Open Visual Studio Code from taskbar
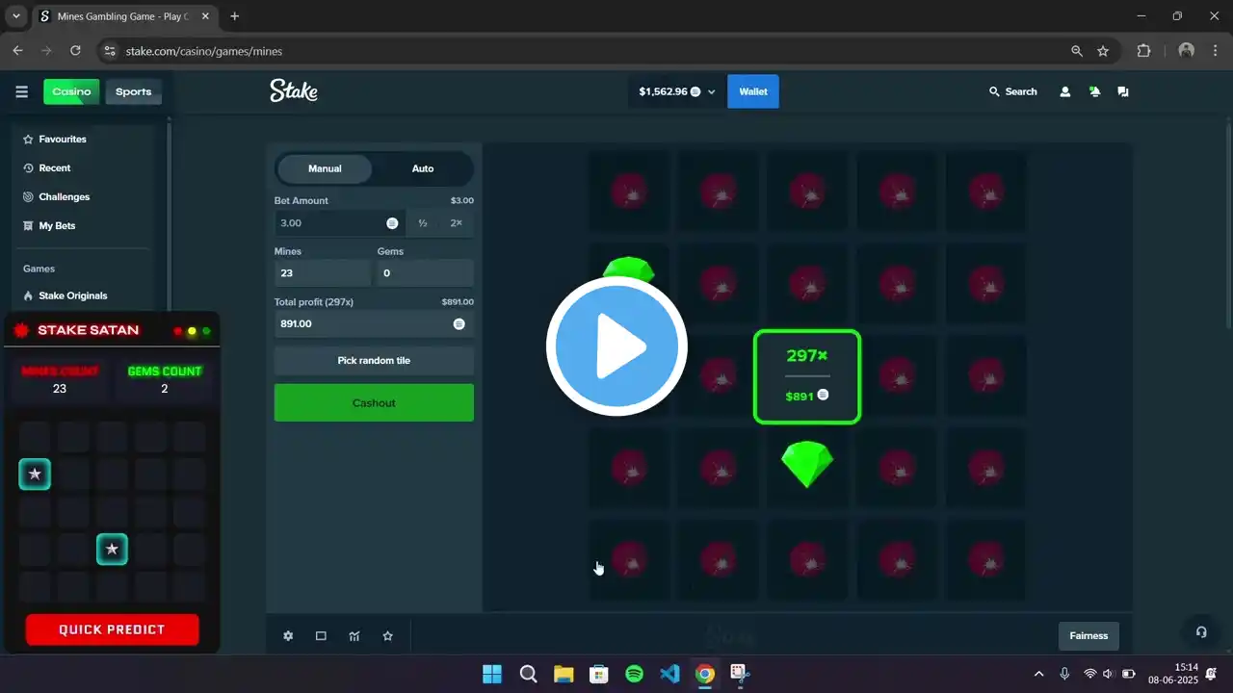 pos(669,674)
